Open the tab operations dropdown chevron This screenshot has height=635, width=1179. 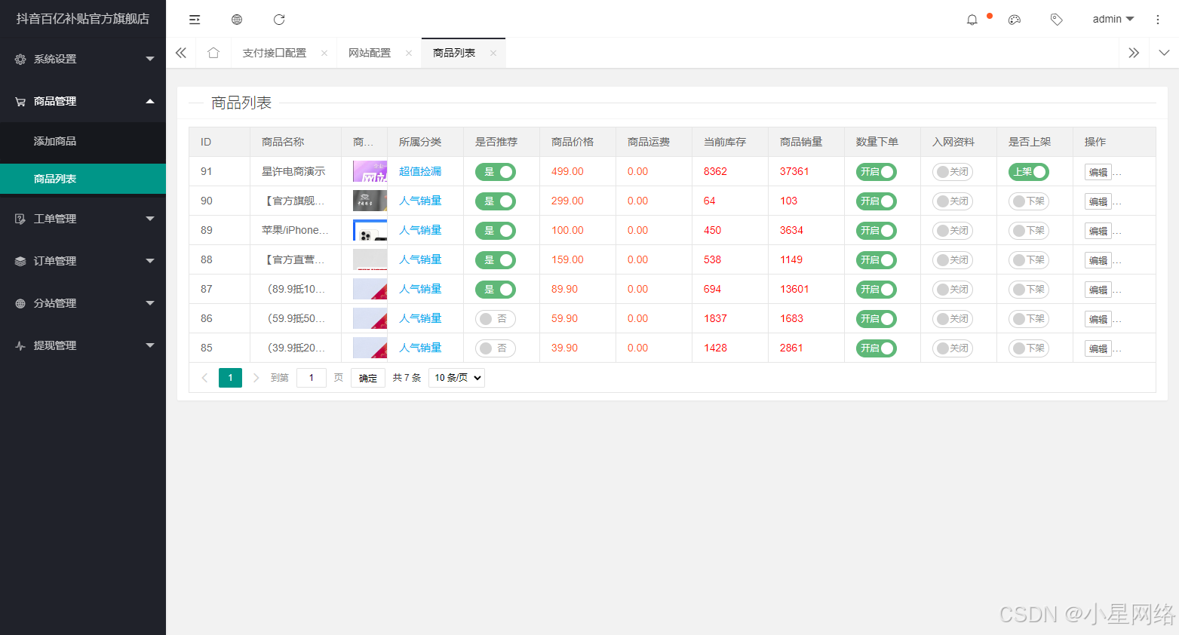tap(1164, 53)
